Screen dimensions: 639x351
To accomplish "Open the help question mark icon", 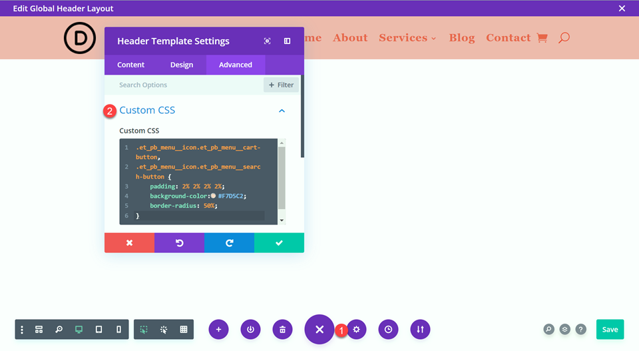I will point(580,330).
